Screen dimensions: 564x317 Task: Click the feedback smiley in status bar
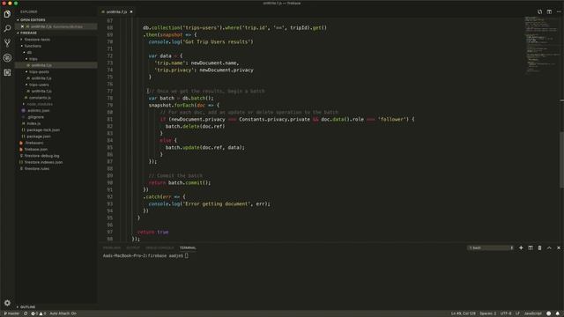[548, 313]
